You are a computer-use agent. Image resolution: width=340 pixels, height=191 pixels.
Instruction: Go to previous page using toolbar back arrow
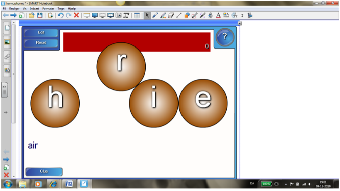click(6, 15)
